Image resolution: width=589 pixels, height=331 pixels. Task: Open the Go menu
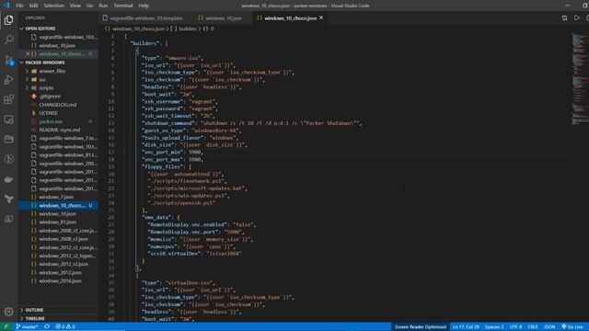[x=89, y=6]
